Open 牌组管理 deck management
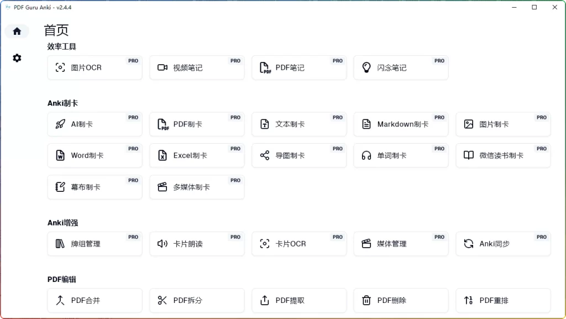The height and width of the screenshot is (319, 566). point(95,243)
